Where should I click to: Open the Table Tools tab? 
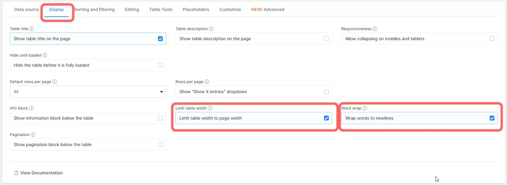pos(161,9)
